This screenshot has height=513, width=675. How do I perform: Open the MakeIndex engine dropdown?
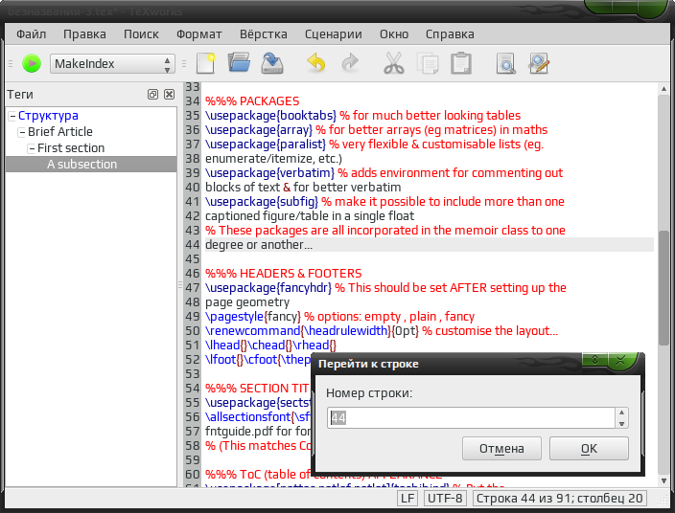(112, 63)
